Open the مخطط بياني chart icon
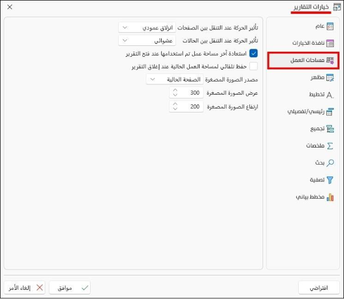The width and height of the screenshot is (344, 299). click(330, 197)
